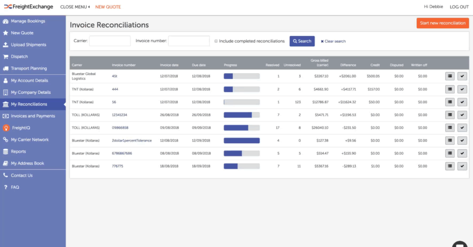Mark invoice 444 complete with checkmark

point(462,89)
